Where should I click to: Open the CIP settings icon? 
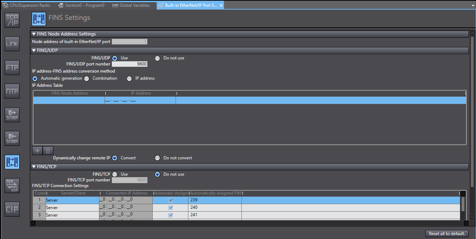(x=12, y=209)
